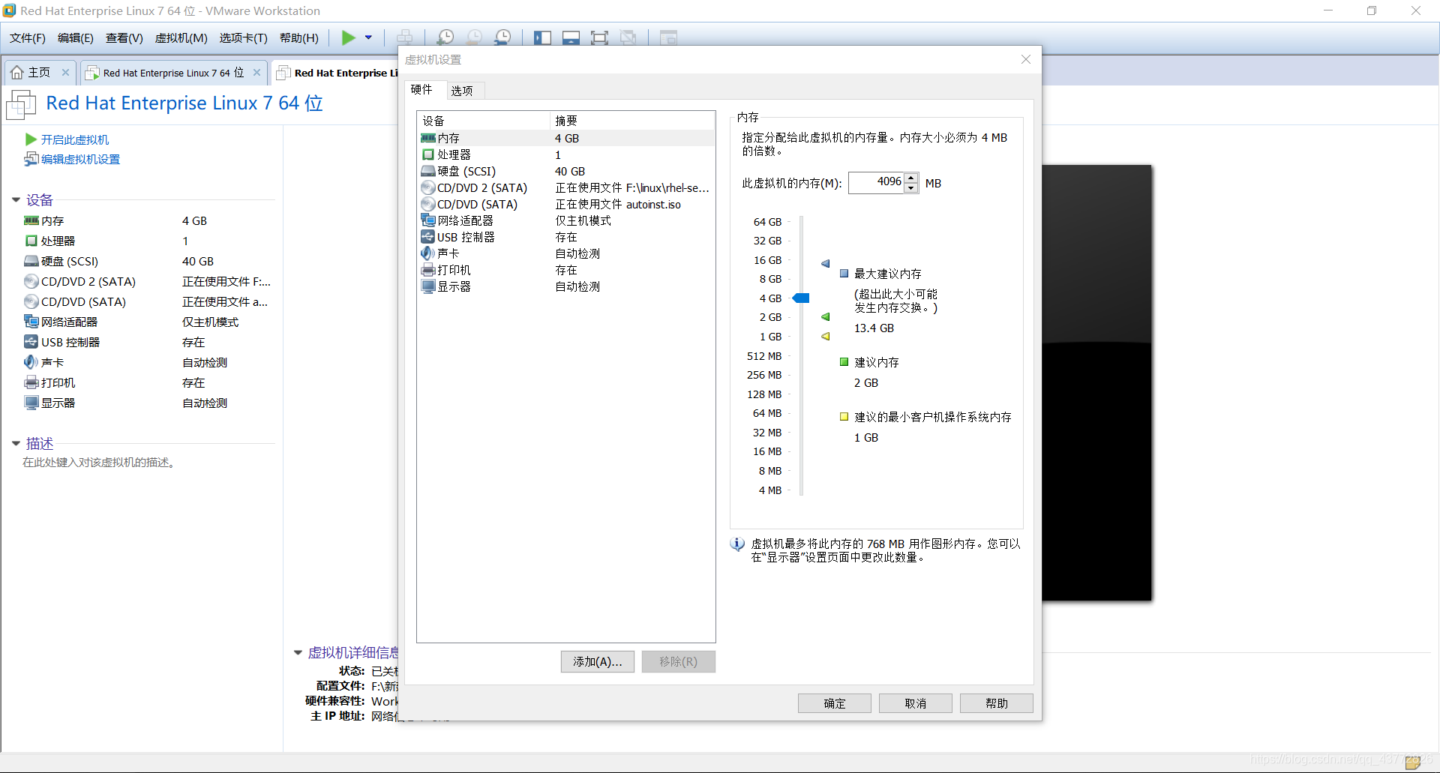
Task: Click USB 控制器 icon in main window sidebar
Action: click(31, 342)
